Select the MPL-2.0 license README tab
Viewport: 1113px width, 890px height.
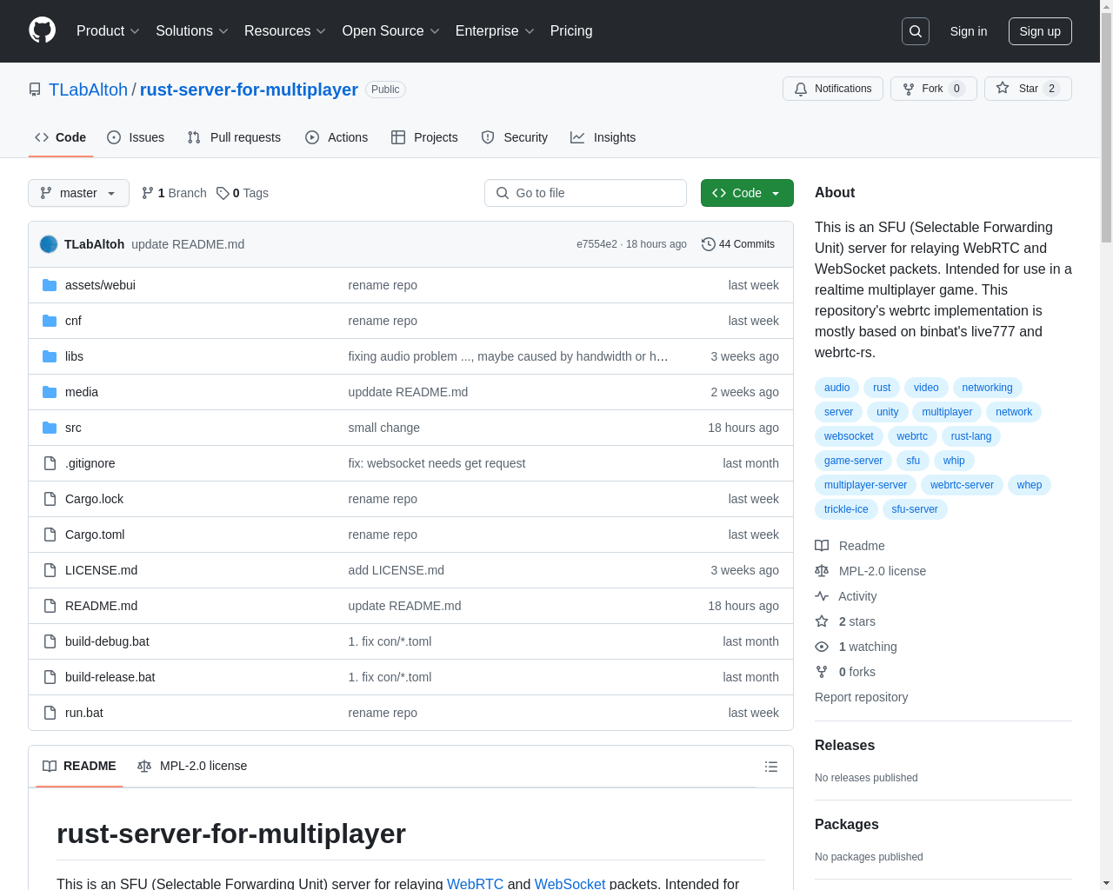(192, 766)
